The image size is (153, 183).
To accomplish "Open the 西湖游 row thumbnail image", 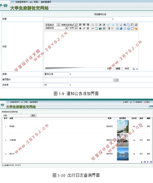I will coord(123,127).
